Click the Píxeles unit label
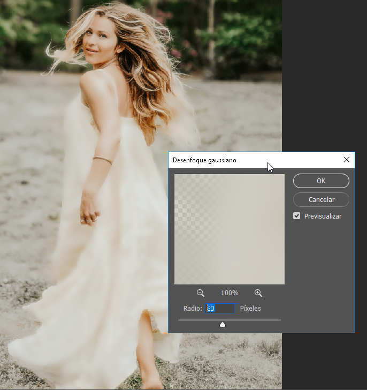Screen dimensions: 367x390 tap(250, 309)
